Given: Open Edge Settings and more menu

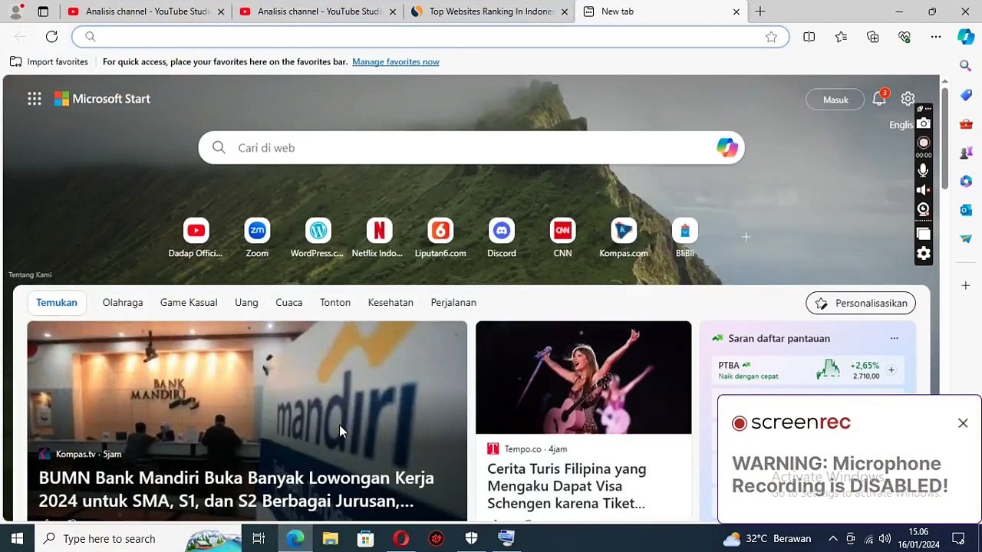Looking at the screenshot, I should click(936, 37).
